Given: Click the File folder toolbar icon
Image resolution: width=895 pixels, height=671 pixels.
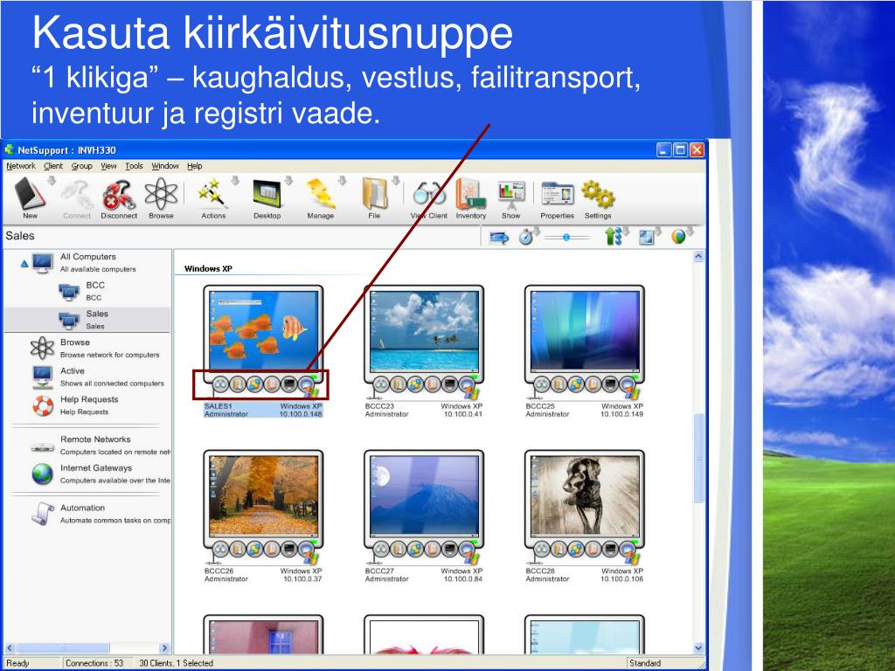Looking at the screenshot, I should click(374, 194).
